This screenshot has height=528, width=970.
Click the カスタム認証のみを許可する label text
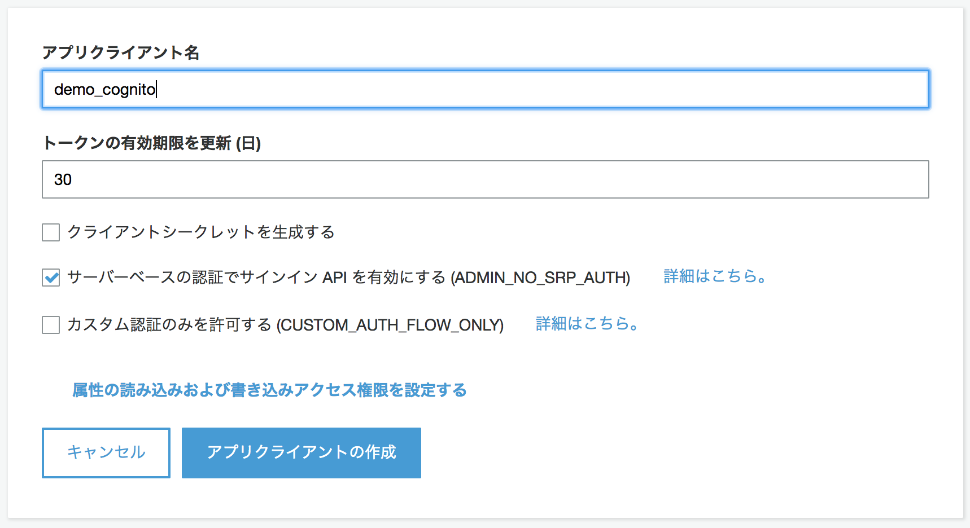169,325
